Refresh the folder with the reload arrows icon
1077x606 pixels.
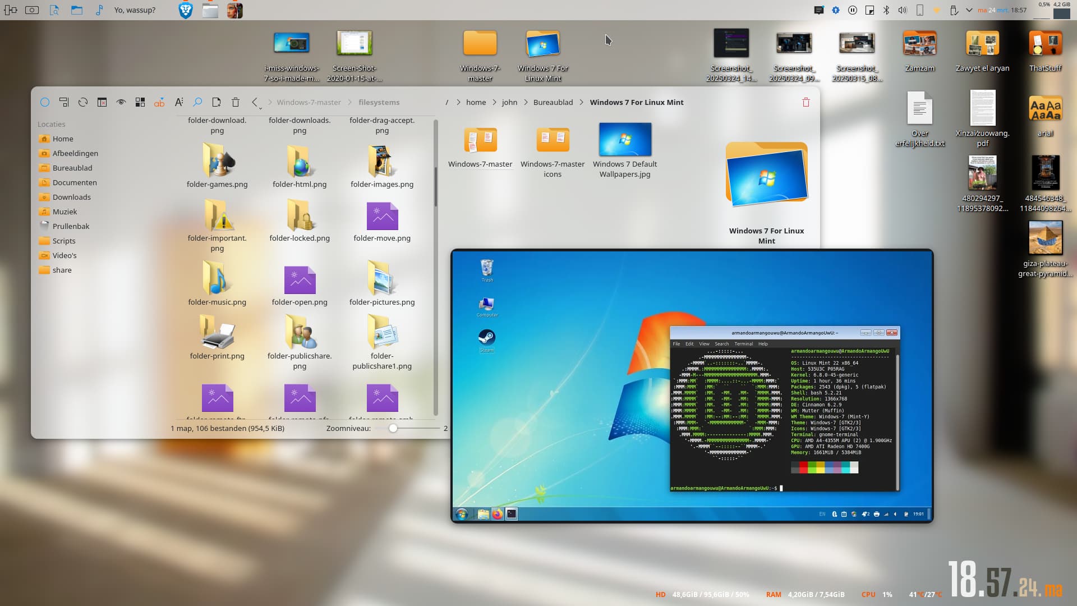point(83,102)
